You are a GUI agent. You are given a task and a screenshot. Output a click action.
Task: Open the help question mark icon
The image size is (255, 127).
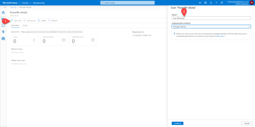216,3
